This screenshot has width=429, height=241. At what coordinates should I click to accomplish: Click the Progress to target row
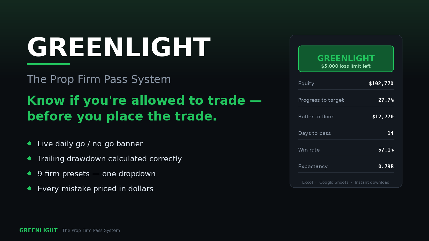coord(346,100)
